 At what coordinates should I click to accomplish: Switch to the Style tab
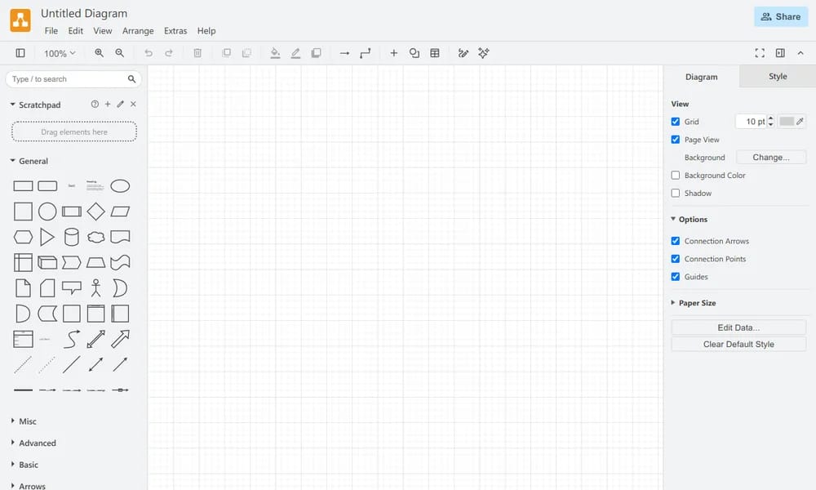click(778, 77)
